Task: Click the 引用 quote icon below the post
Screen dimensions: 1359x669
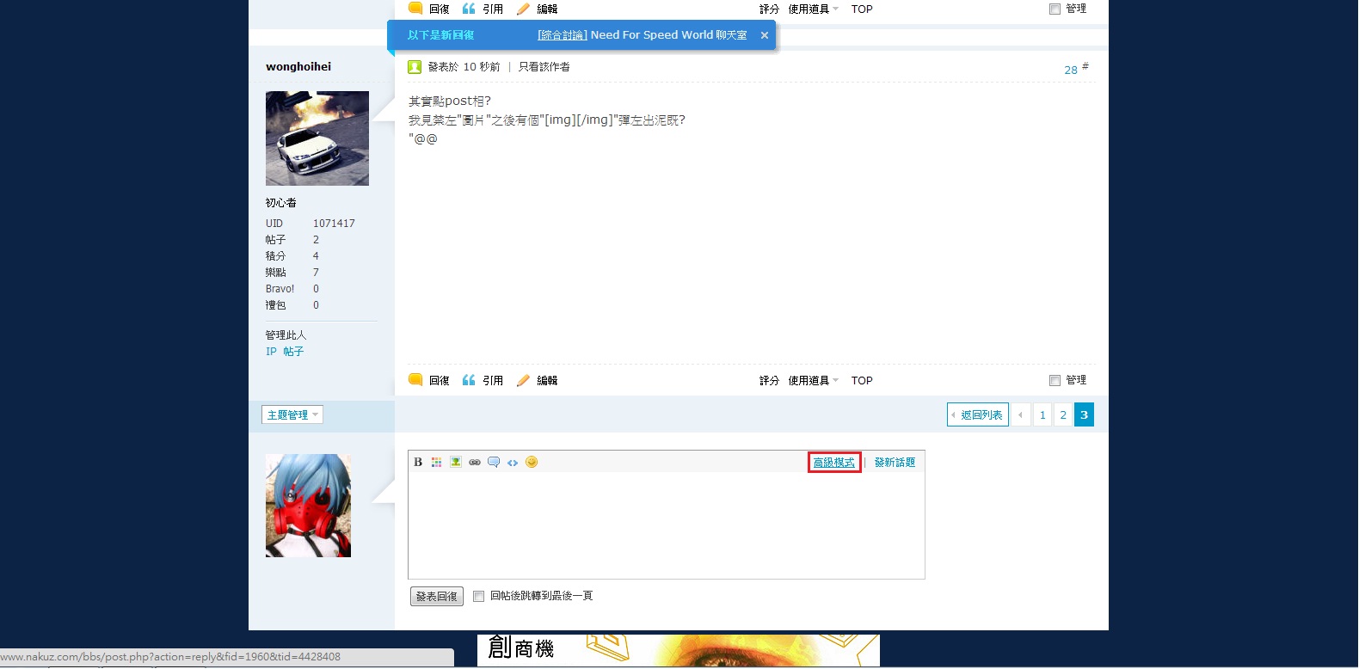Action: [469, 381]
